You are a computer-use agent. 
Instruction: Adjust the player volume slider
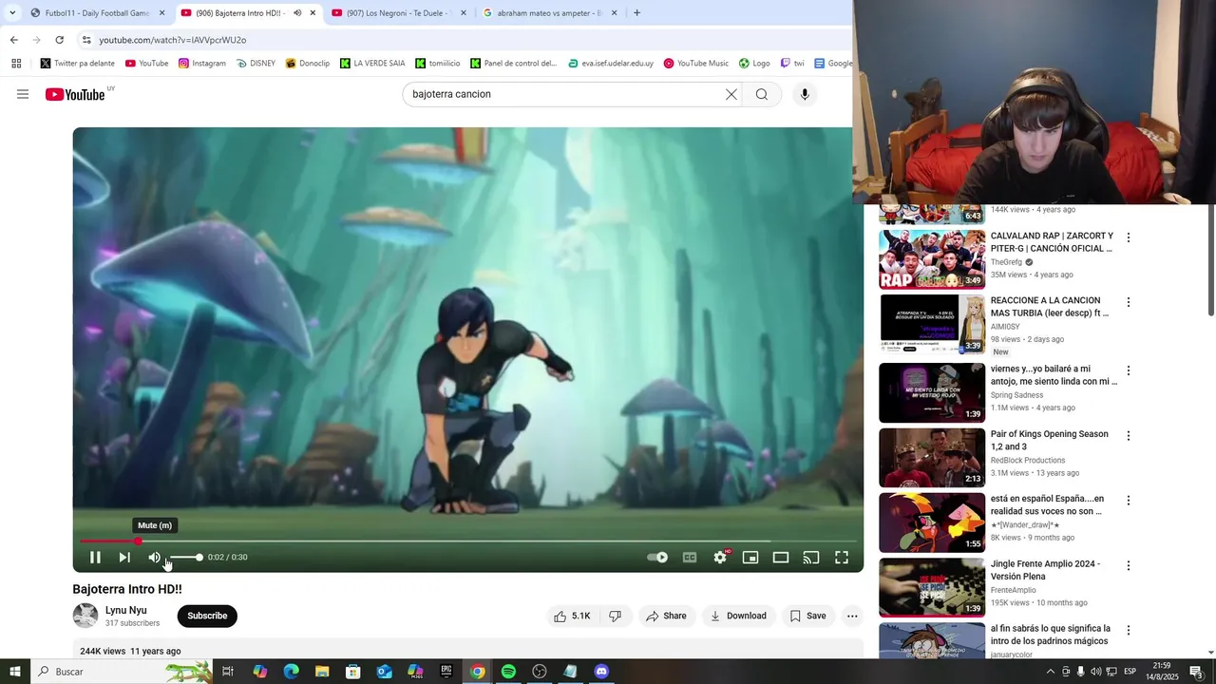[185, 558]
